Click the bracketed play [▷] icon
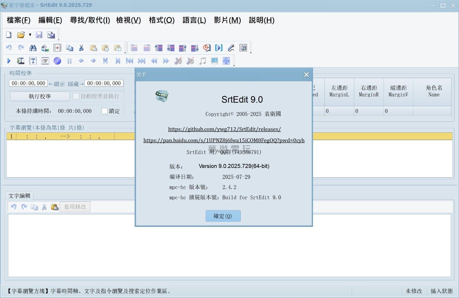The height and width of the screenshot is (298, 459). point(219,48)
